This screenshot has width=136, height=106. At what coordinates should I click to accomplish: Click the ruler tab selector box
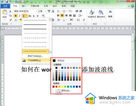tap(3, 28)
